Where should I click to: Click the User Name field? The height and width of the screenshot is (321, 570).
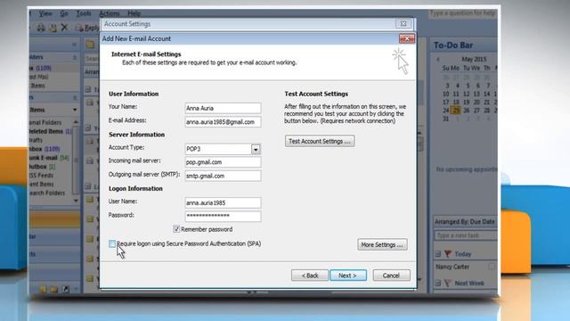223,202
